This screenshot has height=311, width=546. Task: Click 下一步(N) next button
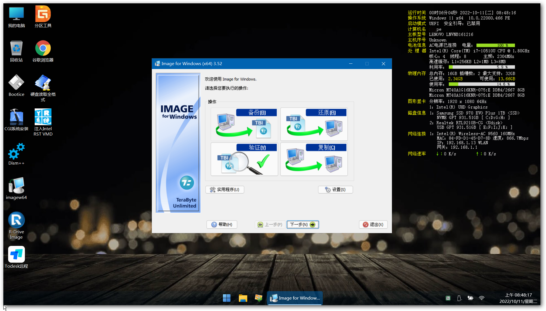coord(303,224)
